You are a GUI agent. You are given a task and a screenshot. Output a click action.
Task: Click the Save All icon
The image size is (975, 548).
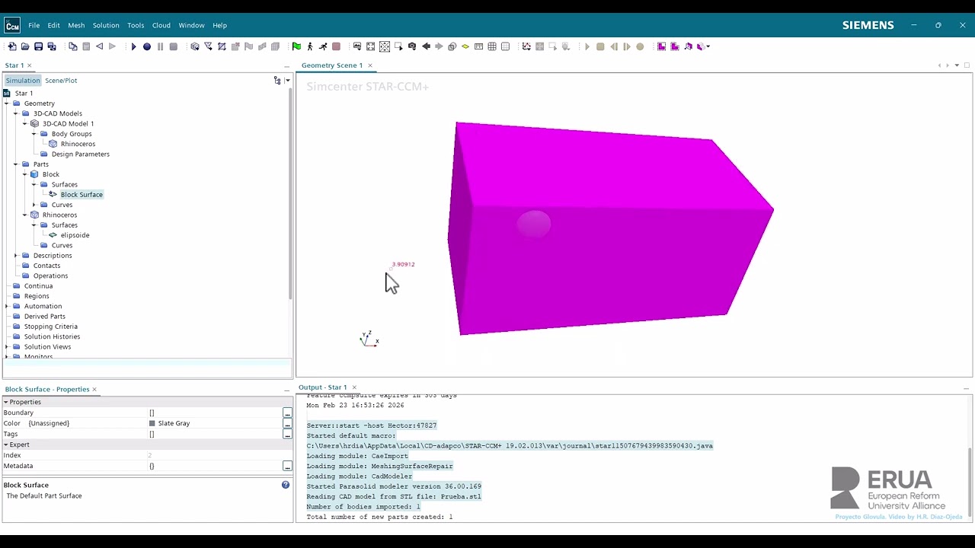(x=52, y=46)
